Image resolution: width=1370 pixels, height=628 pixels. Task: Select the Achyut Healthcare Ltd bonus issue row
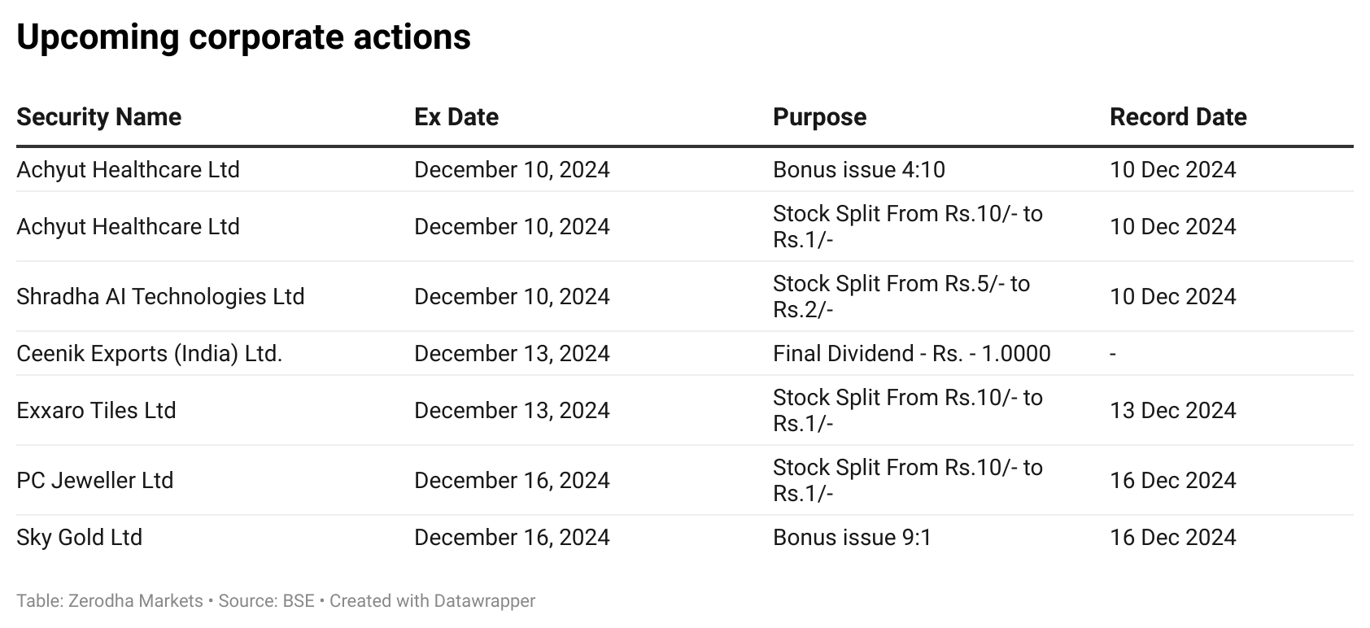click(x=685, y=169)
